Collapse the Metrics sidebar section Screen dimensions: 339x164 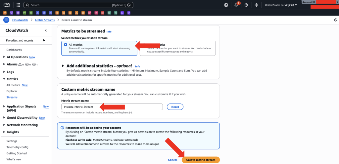[4, 79]
